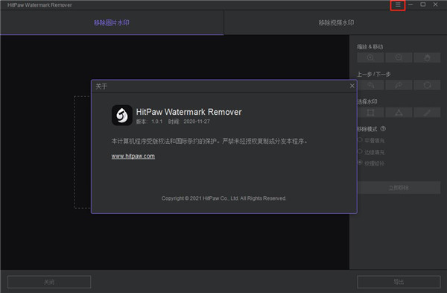Image resolution: width=447 pixels, height=293 pixels.
Task: Click the 立即移除 button
Action: (399, 188)
